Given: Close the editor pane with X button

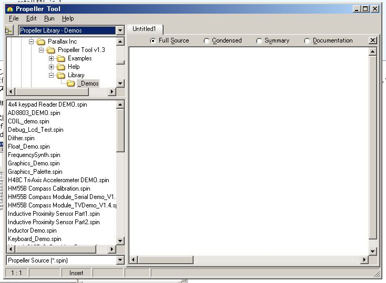Looking at the screenshot, I should click(x=373, y=40).
